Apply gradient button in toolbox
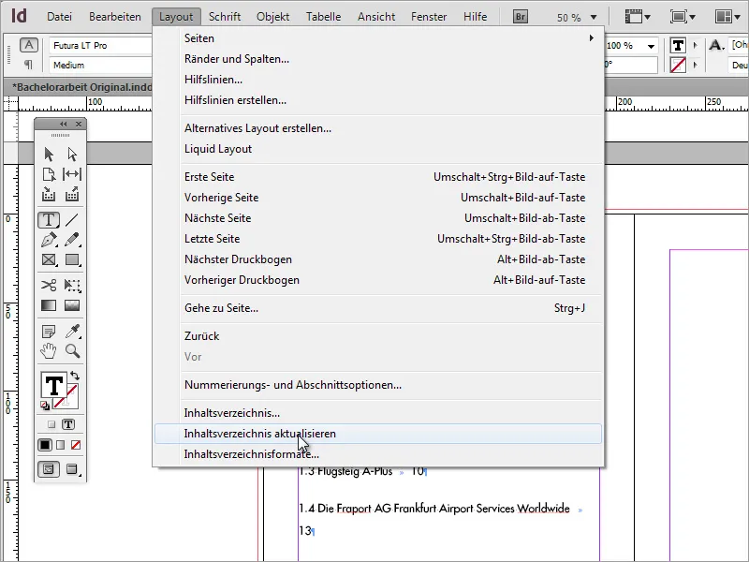 (x=60, y=445)
